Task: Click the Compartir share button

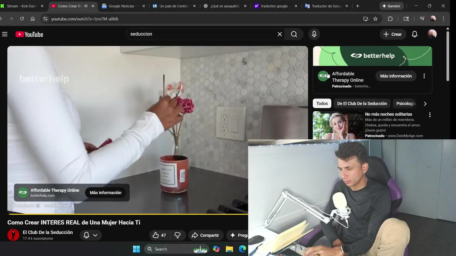Action: tap(205, 235)
